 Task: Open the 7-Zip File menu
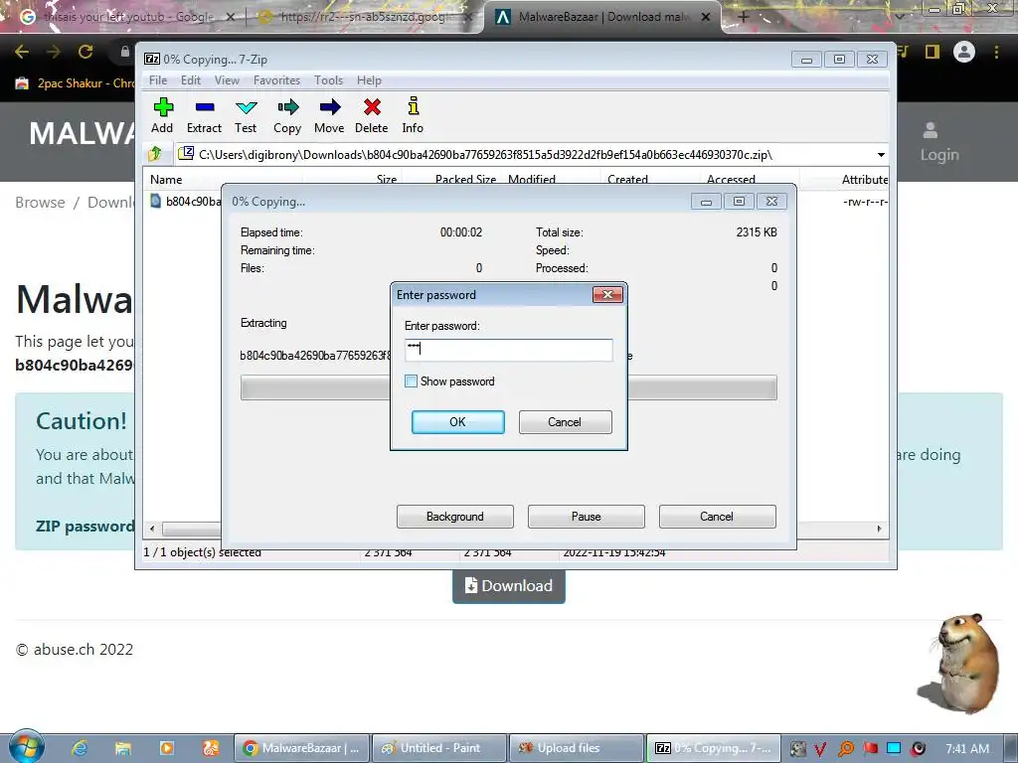click(x=158, y=80)
